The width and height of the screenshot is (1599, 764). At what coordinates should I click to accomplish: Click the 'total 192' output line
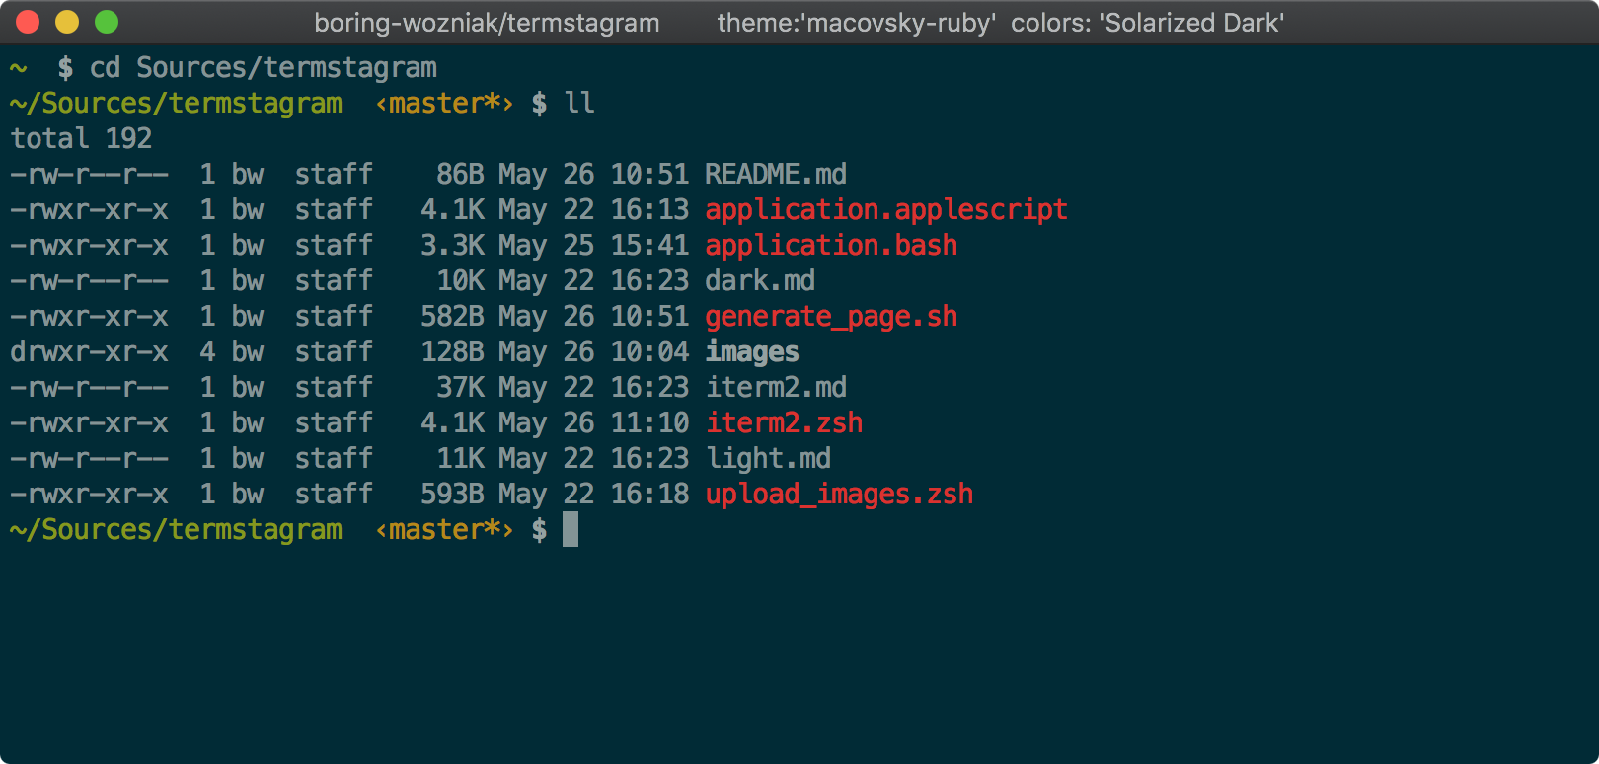click(x=81, y=139)
